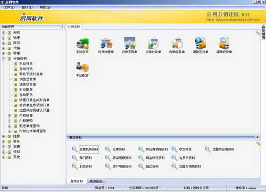Screen dimensions: 266x192
Task: Expand the 销售 tree node
Action: pyautogui.click(x=4, y=38)
